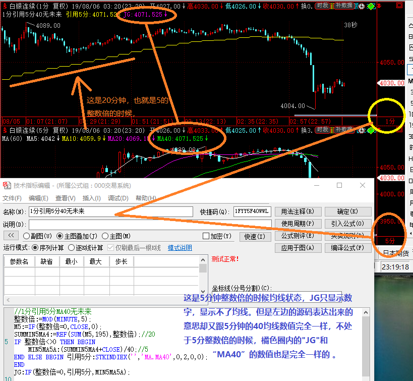This screenshot has width=413, height=381.
Task: Click the 公式测评(E) button
Action: [298, 236]
